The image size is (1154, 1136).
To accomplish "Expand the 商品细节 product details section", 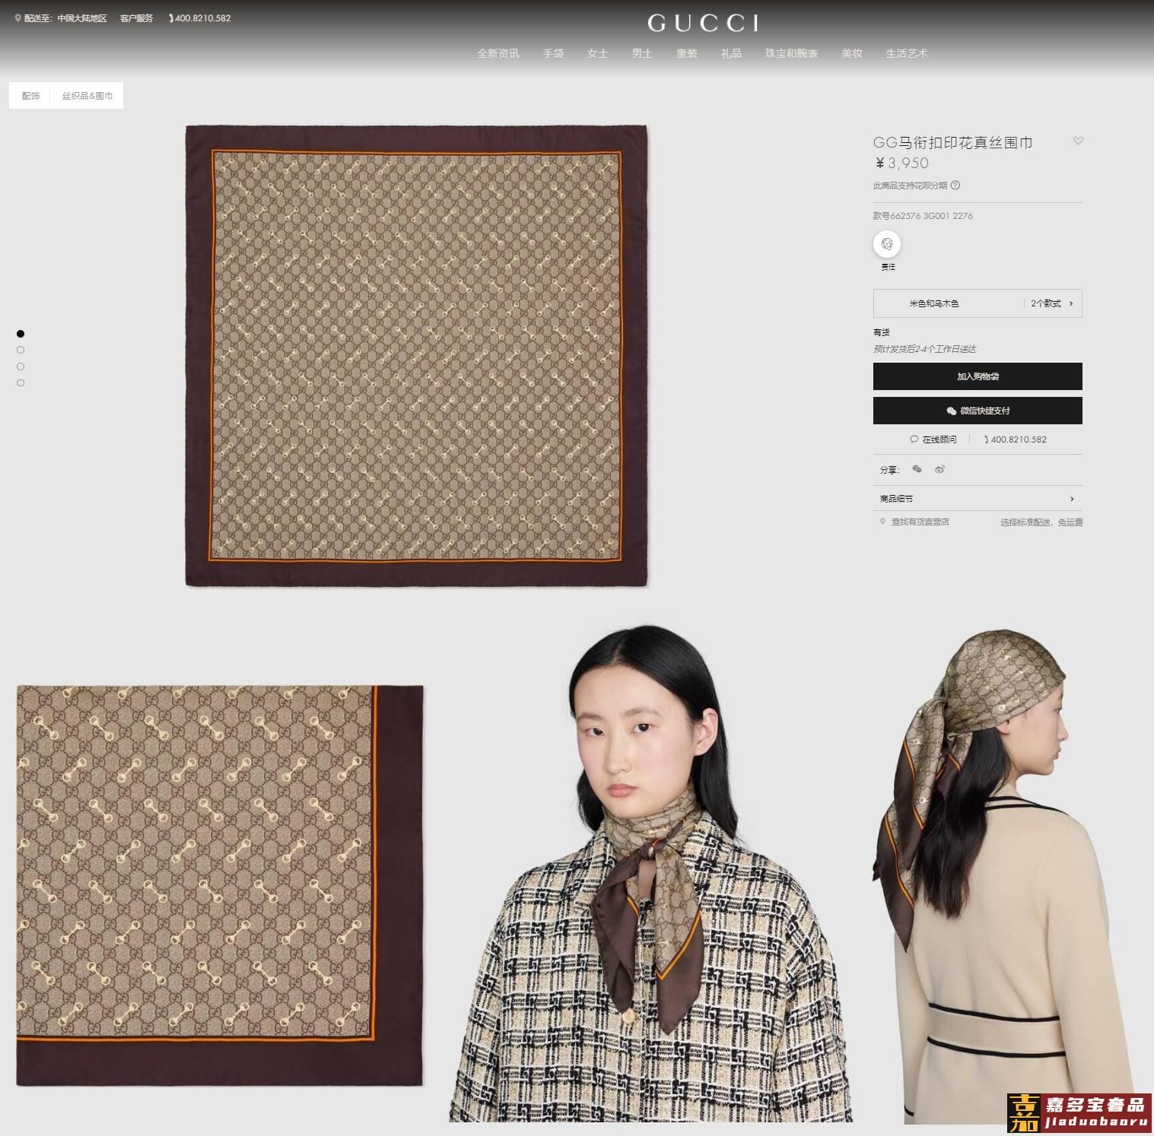I will (978, 499).
